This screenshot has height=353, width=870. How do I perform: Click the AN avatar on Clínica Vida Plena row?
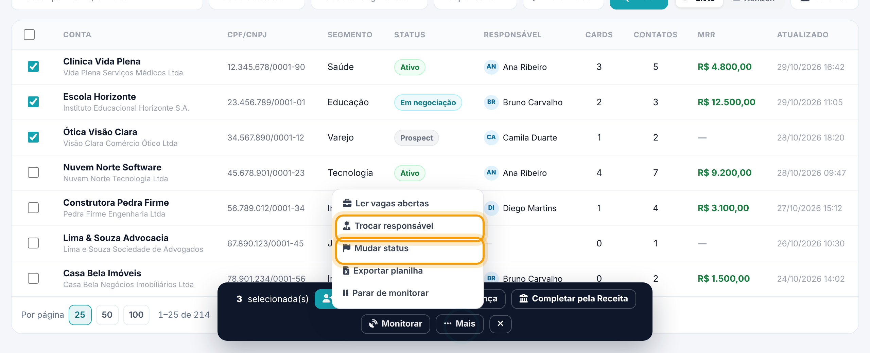click(x=491, y=67)
